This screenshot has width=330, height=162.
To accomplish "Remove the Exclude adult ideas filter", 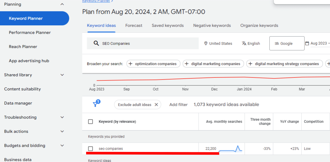I will 156,105.
